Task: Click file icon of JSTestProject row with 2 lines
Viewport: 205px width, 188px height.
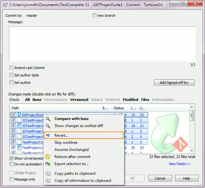Action: (x=19, y=136)
